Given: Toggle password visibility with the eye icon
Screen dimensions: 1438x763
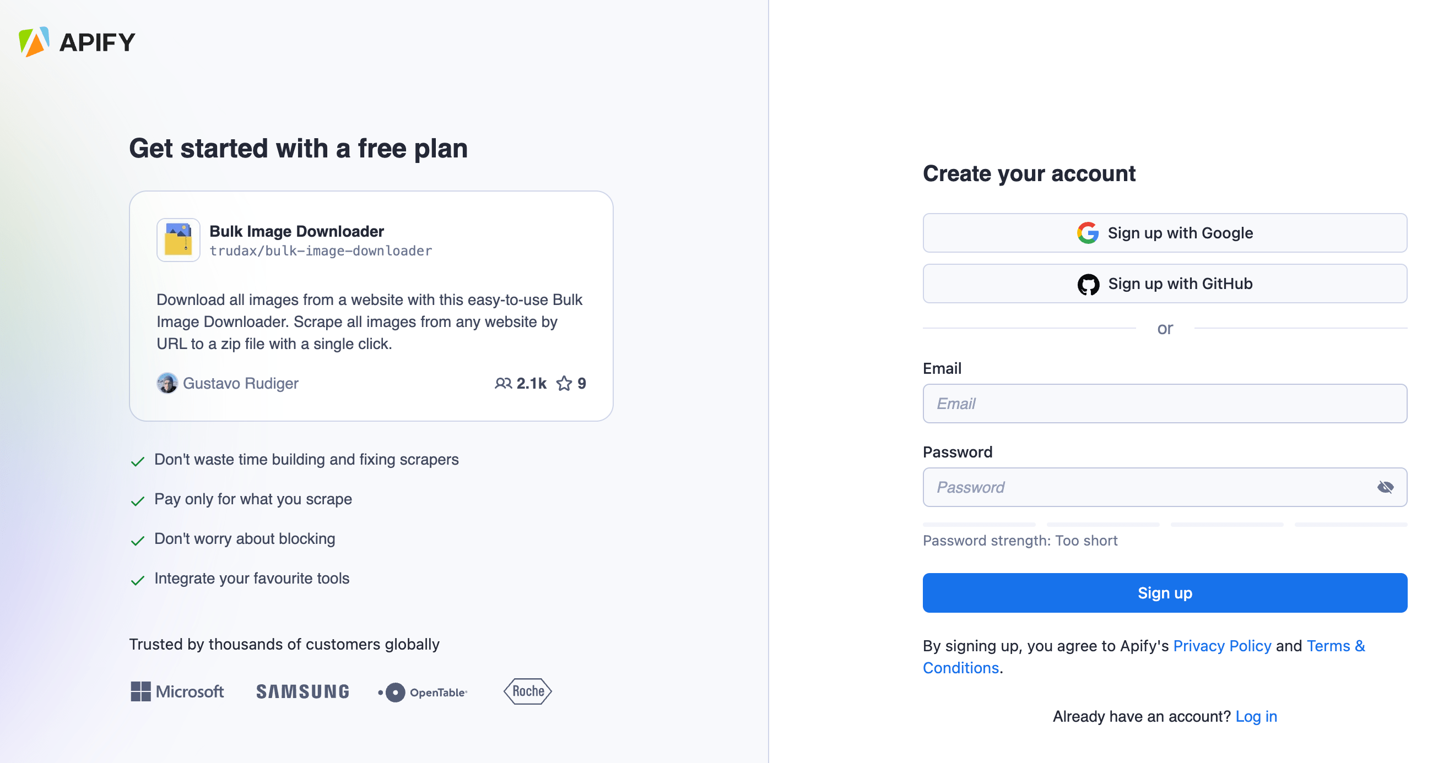Looking at the screenshot, I should click(x=1385, y=487).
